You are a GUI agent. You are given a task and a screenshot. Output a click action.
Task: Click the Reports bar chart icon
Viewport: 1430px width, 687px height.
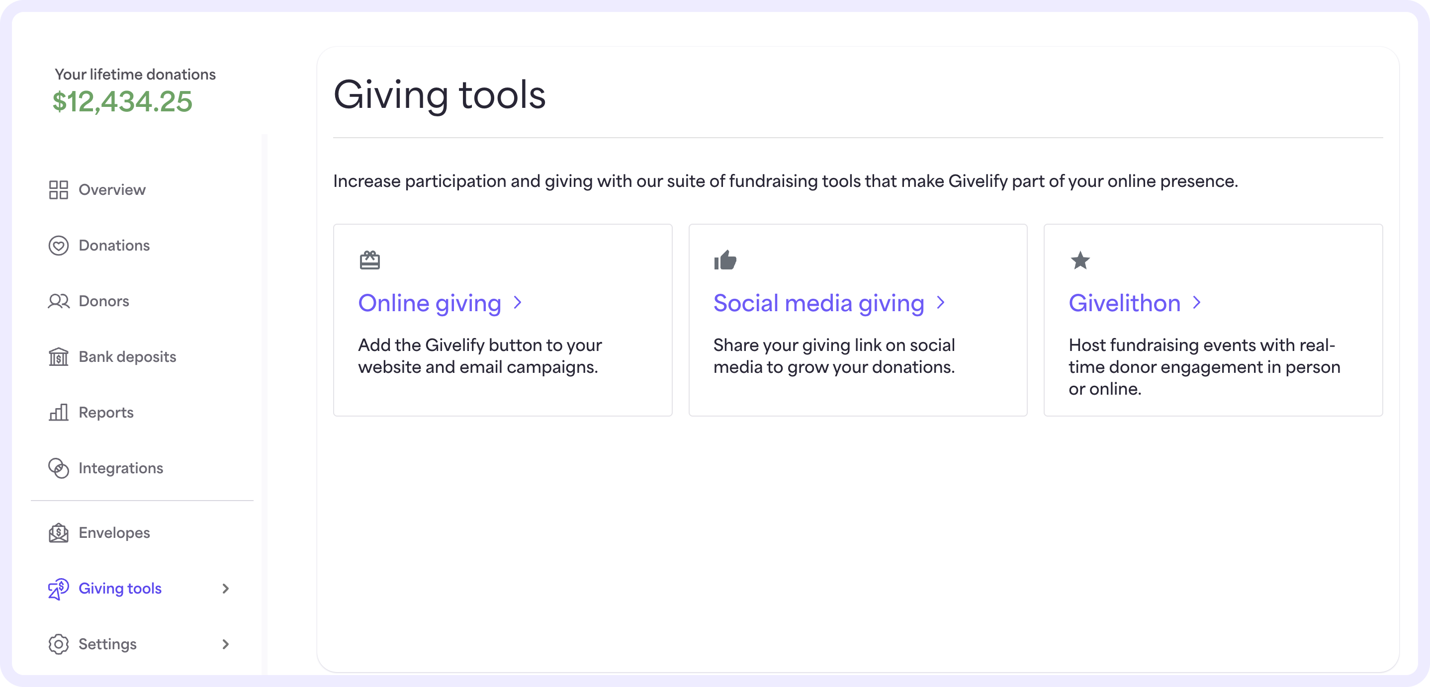click(58, 412)
